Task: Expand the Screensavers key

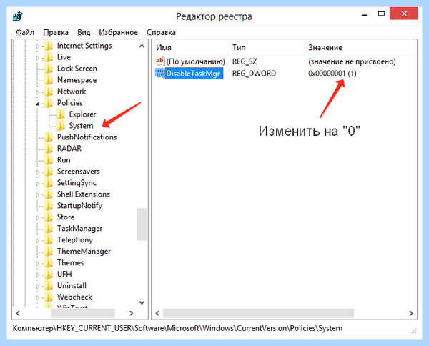Action: [38, 172]
